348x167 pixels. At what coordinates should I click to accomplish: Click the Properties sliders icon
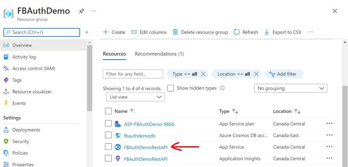pos(6,164)
